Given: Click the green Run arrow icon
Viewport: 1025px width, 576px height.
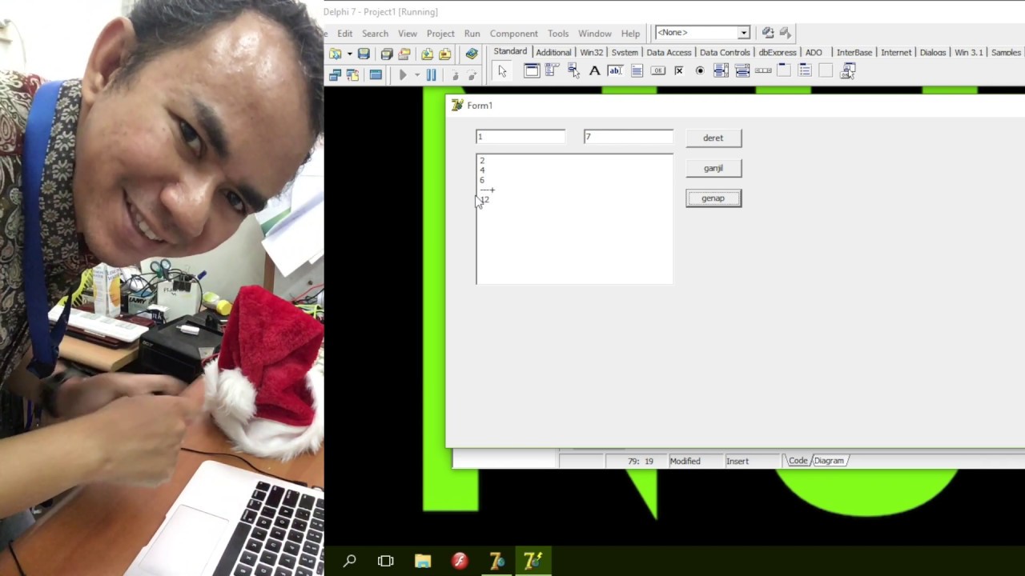Looking at the screenshot, I should [x=403, y=74].
